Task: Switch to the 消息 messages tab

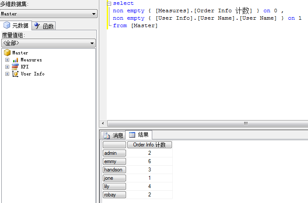Action: [113, 135]
